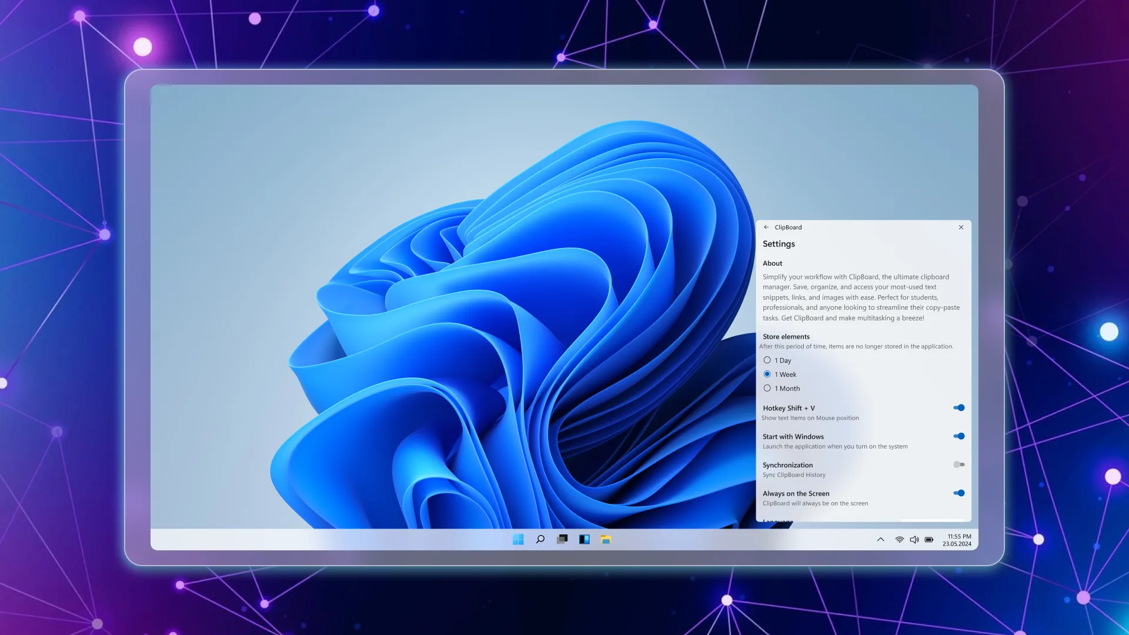
Task: Click 'Show text Items on Mouse position'
Action: pos(810,418)
